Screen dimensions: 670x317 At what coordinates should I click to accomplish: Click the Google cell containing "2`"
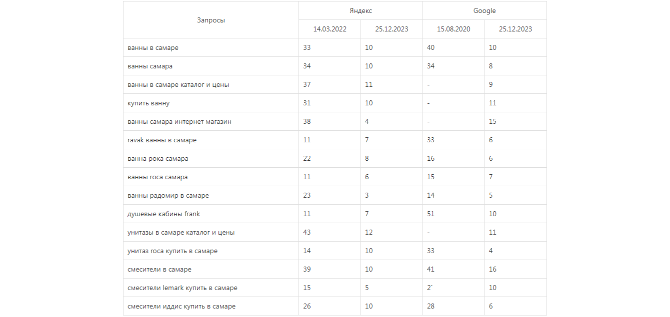430,288
